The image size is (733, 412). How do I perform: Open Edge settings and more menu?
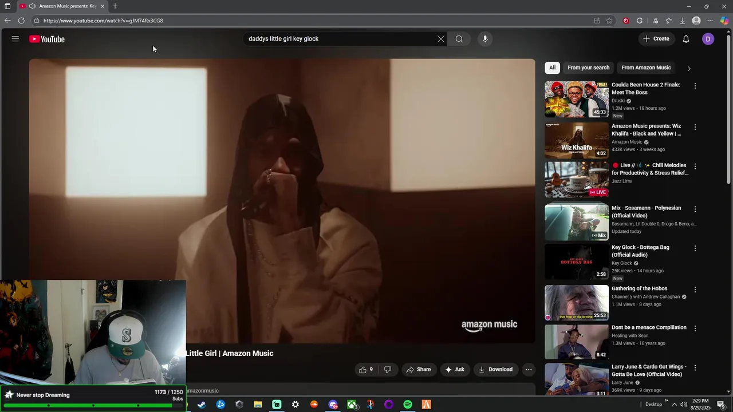(710, 21)
